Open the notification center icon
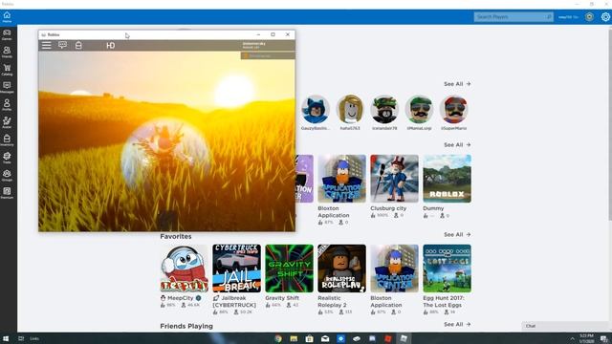Screen dimensions: 612x344 tap(604, 338)
